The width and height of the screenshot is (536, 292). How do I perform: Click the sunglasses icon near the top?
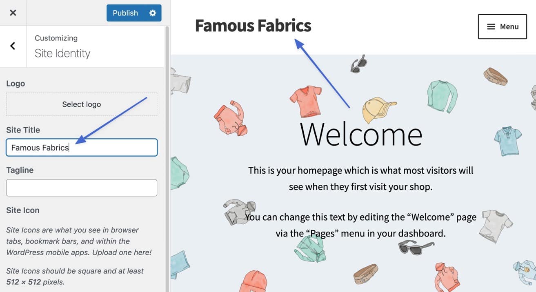click(359, 64)
